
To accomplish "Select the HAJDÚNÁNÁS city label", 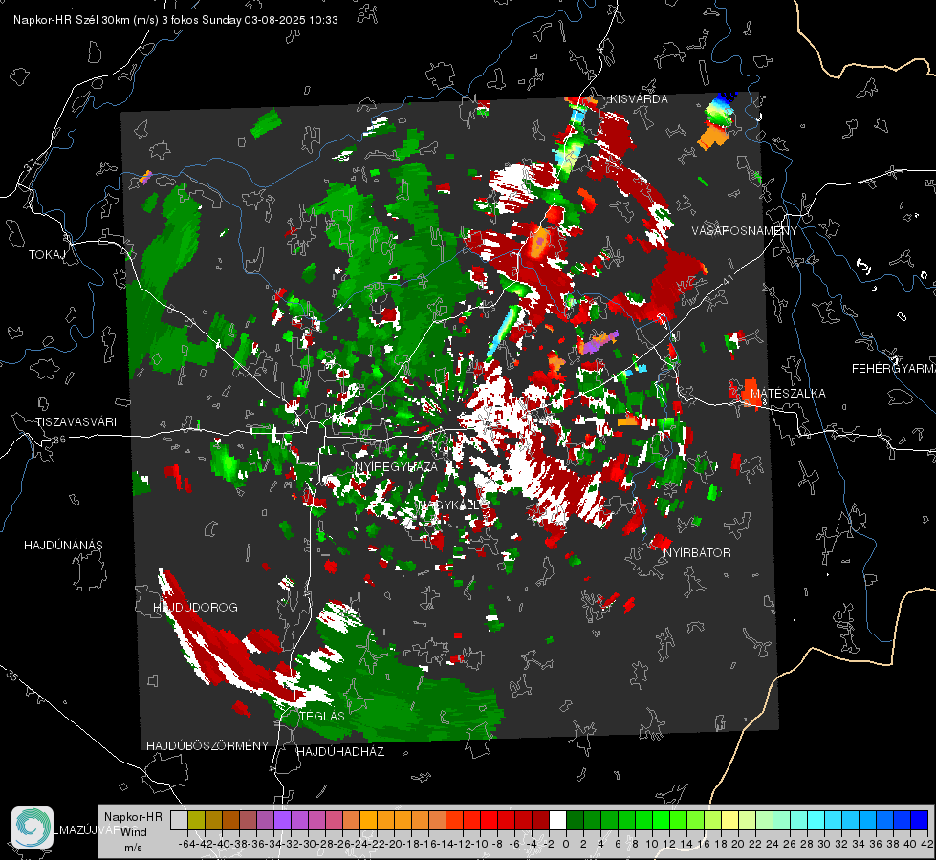I will (63, 546).
